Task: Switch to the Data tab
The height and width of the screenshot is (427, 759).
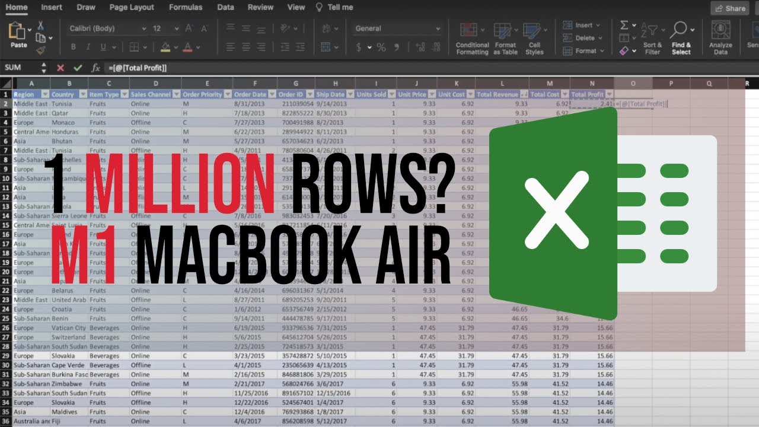Action: point(225,7)
